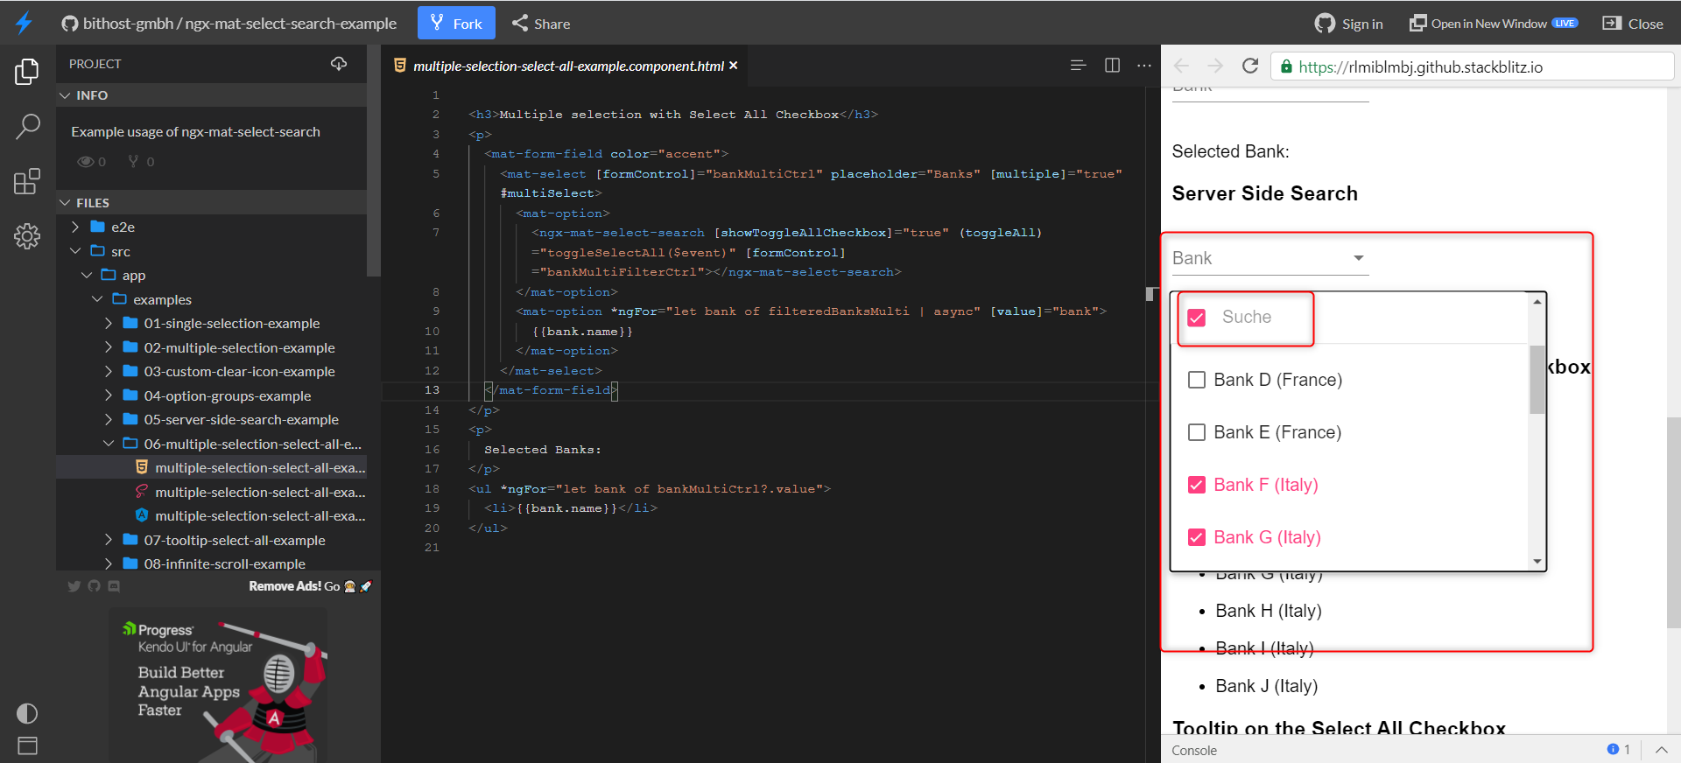Click the GitHub icon above the ad
This screenshot has width=1681, height=763.
coord(94,586)
